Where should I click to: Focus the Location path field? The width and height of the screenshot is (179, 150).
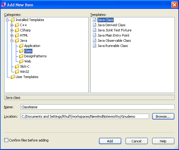point(85,116)
